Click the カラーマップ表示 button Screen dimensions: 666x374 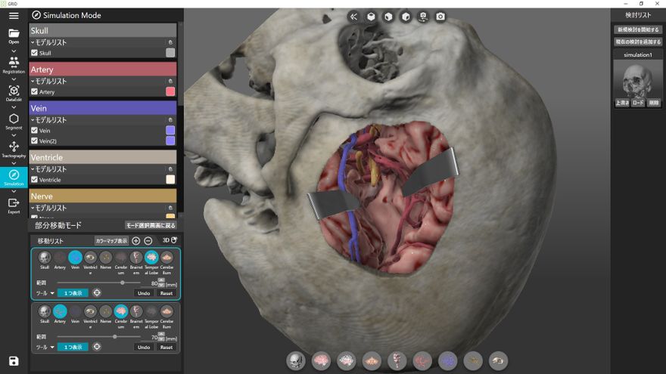click(112, 241)
